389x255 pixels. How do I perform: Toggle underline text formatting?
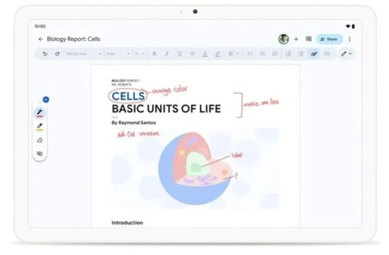pyautogui.click(x=179, y=54)
